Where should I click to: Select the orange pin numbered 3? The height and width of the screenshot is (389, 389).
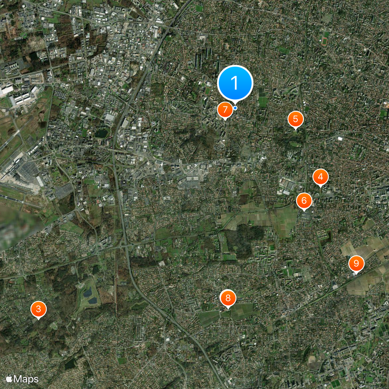tap(38, 309)
